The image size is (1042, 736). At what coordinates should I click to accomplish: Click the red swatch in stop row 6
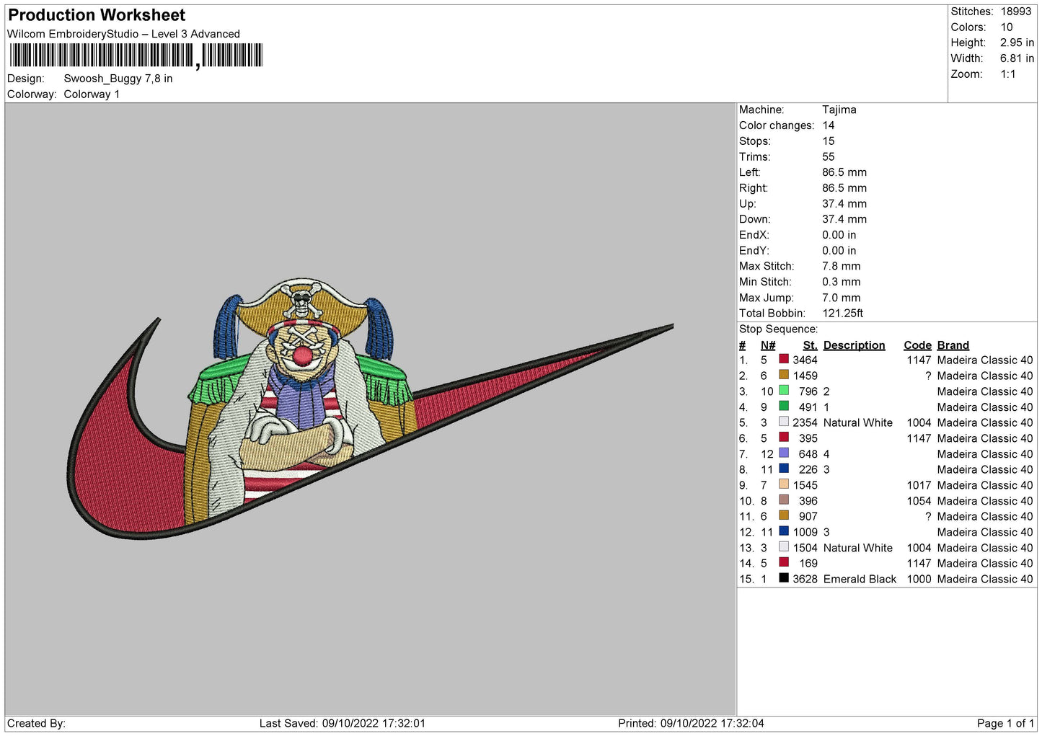click(x=784, y=438)
